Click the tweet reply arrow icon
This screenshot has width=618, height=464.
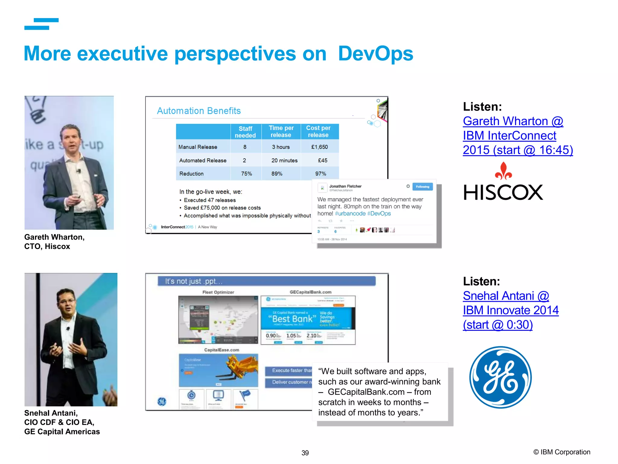click(x=320, y=221)
